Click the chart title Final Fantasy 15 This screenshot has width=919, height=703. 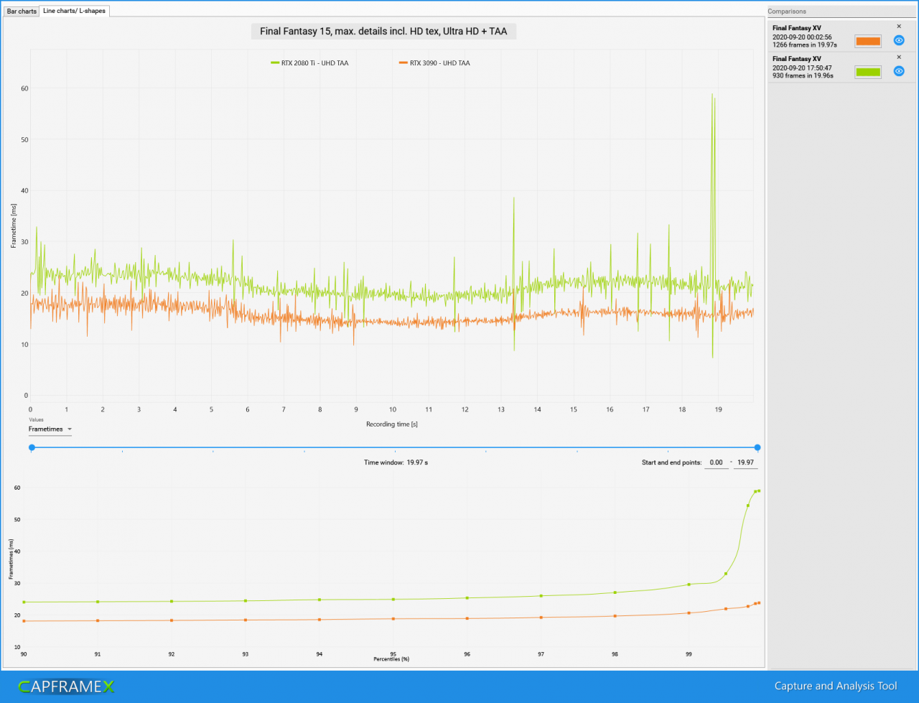click(x=383, y=32)
